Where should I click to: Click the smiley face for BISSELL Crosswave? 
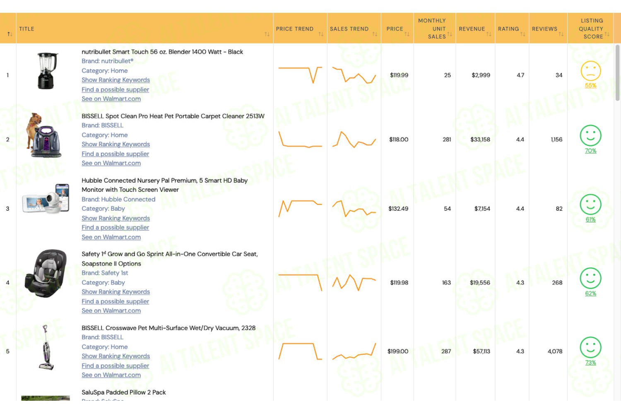point(591,347)
